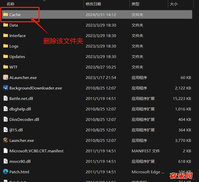Sort by 修改日期 column header

click(x=93, y=4)
